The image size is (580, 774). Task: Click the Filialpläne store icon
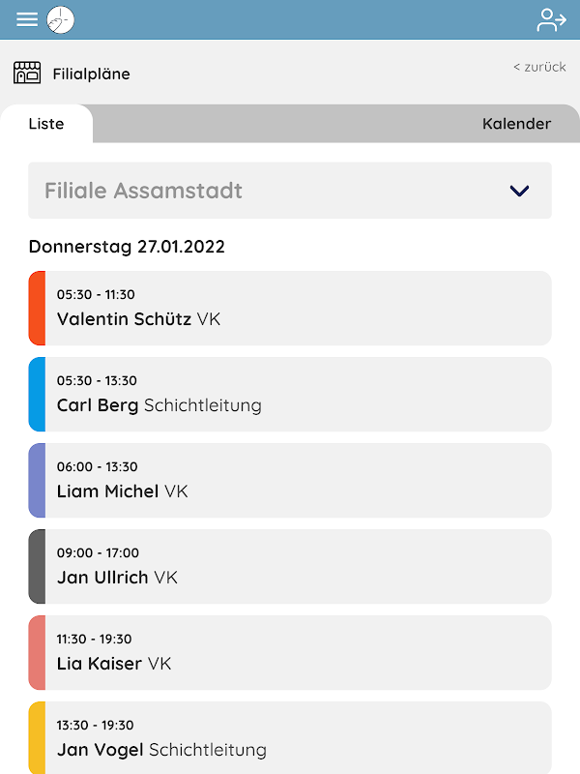tap(27, 74)
